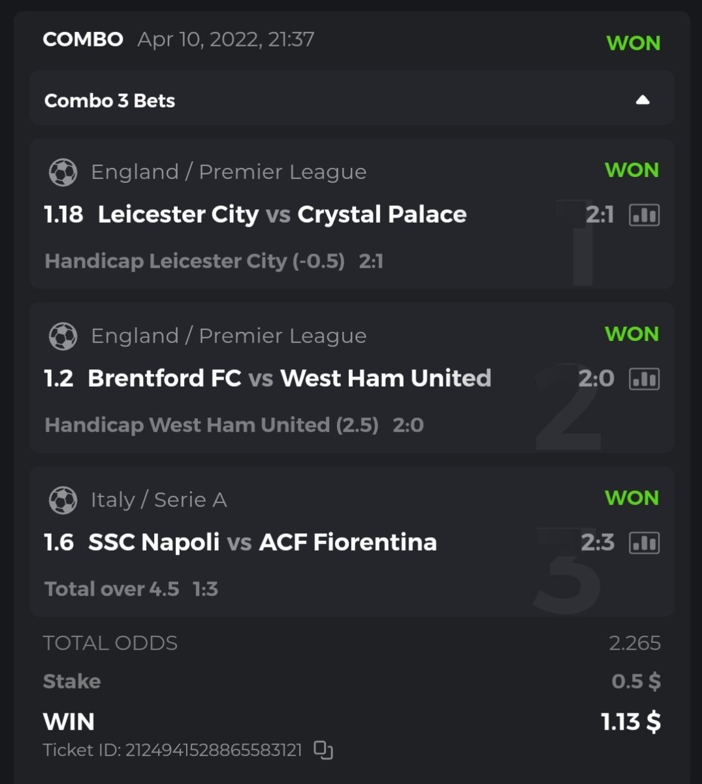Tap the 2:1 score of Leicester match
702x784 pixels.
(x=599, y=214)
